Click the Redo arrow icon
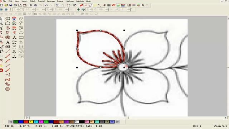Screen dimensions: 229x129 tap(51, 5)
